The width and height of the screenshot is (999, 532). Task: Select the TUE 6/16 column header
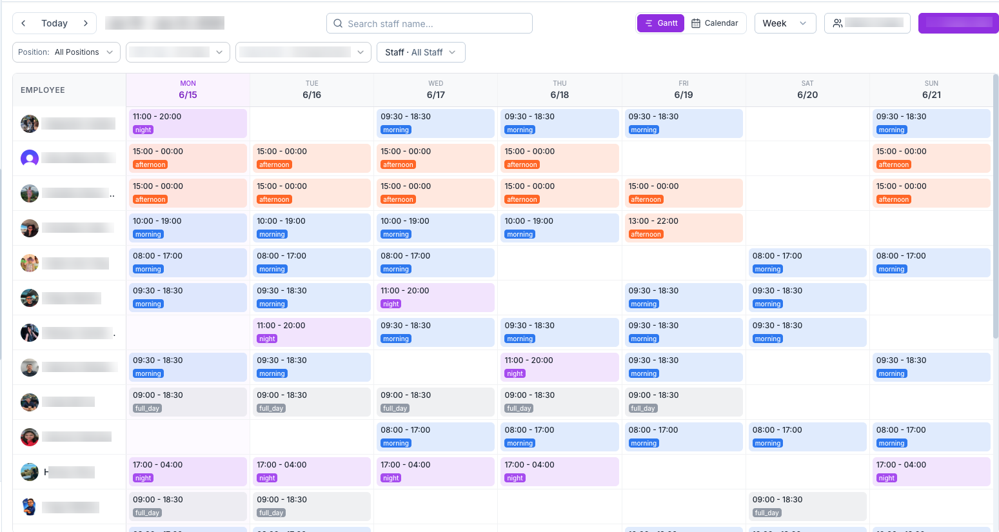(x=312, y=90)
